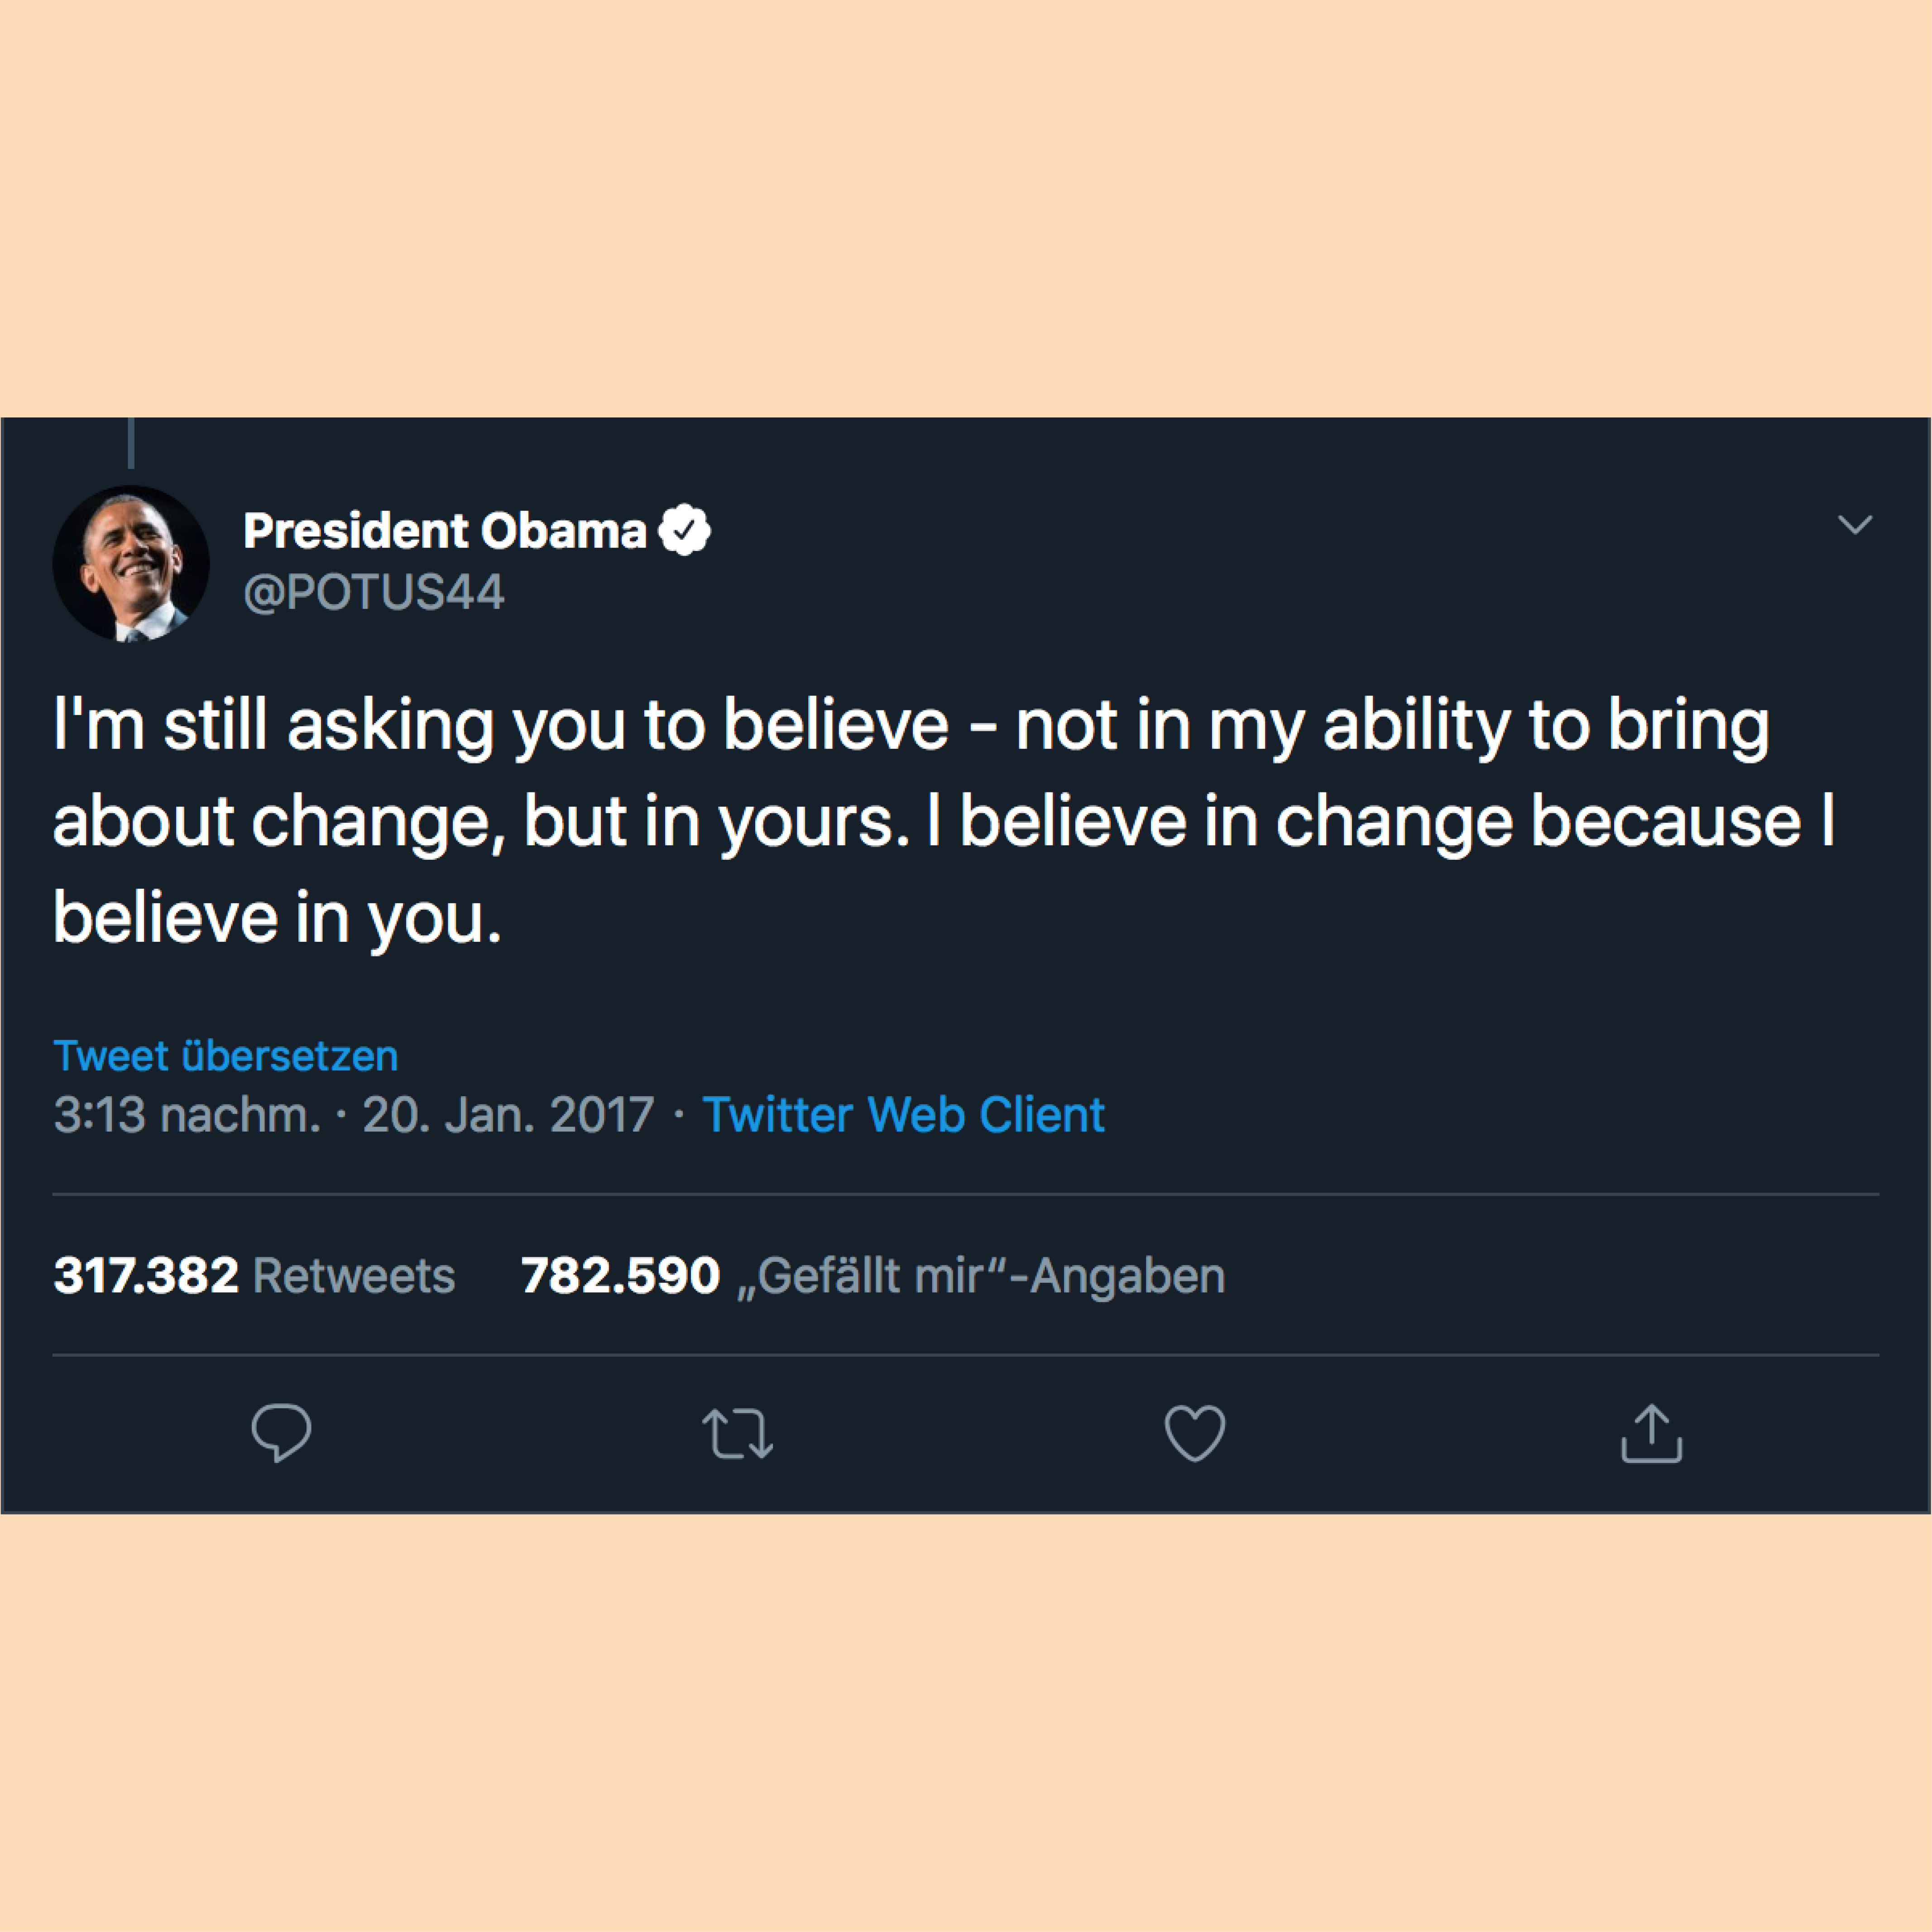Click the peach background below the tweet
Viewport: 1932px width, 1932px height.
coord(966,1722)
